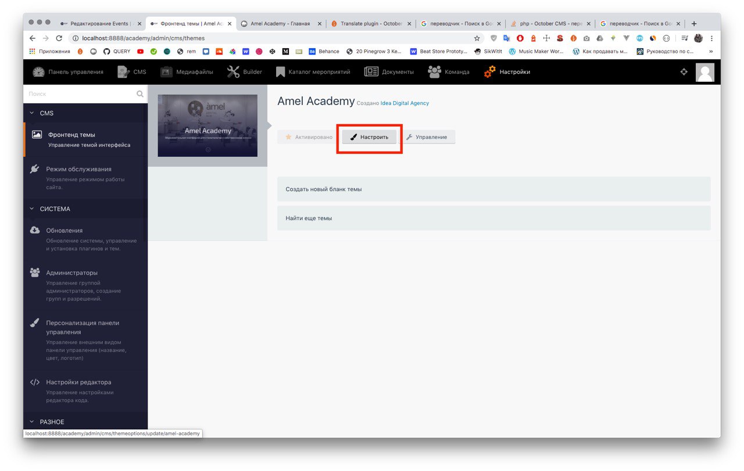Open the 20 Pinegrow bookmark
This screenshot has width=744, height=471.
pyautogui.click(x=374, y=51)
